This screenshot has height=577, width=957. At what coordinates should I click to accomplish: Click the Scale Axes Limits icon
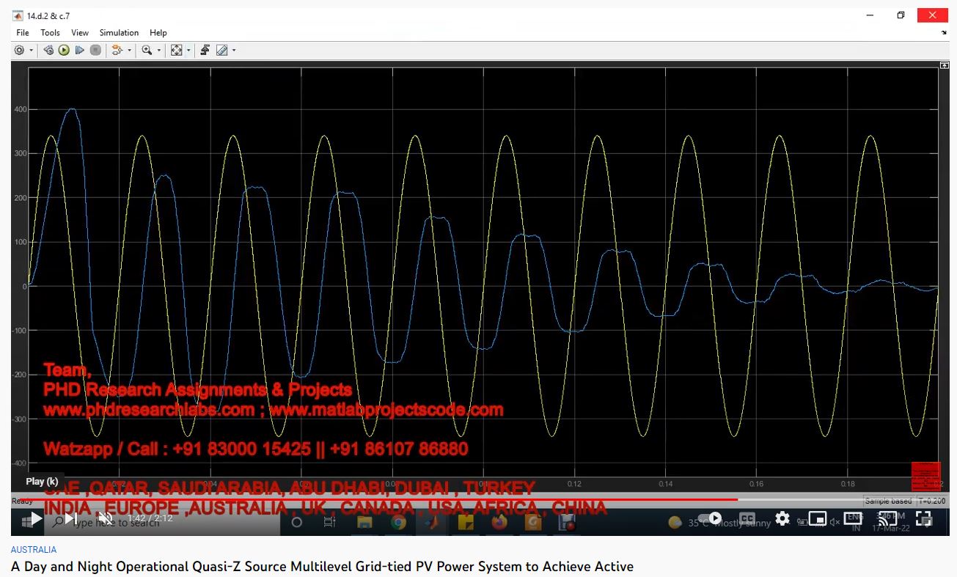(x=176, y=51)
